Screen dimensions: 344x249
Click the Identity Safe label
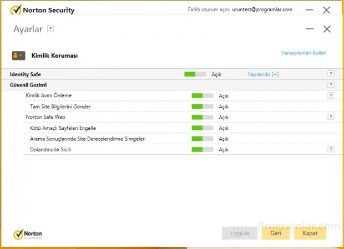25,74
